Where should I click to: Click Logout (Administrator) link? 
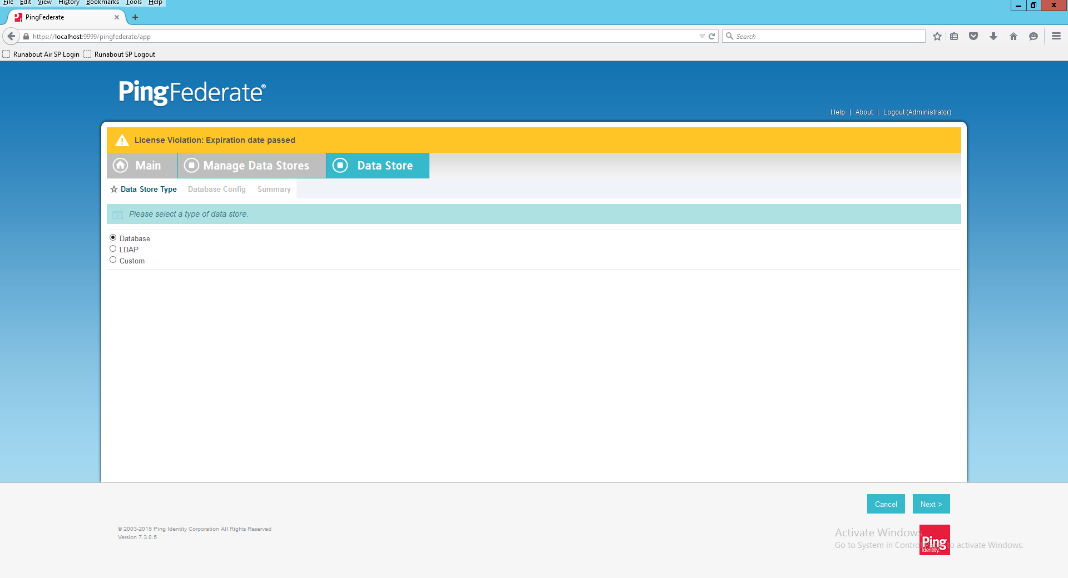[x=917, y=112]
